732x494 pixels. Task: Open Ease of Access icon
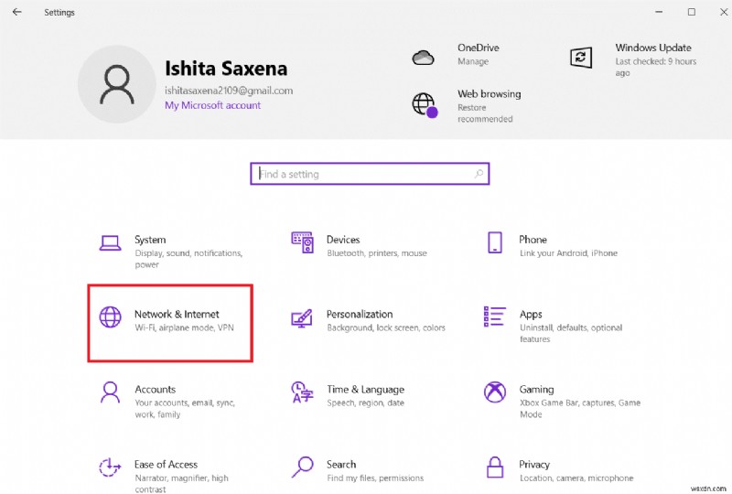tap(110, 467)
